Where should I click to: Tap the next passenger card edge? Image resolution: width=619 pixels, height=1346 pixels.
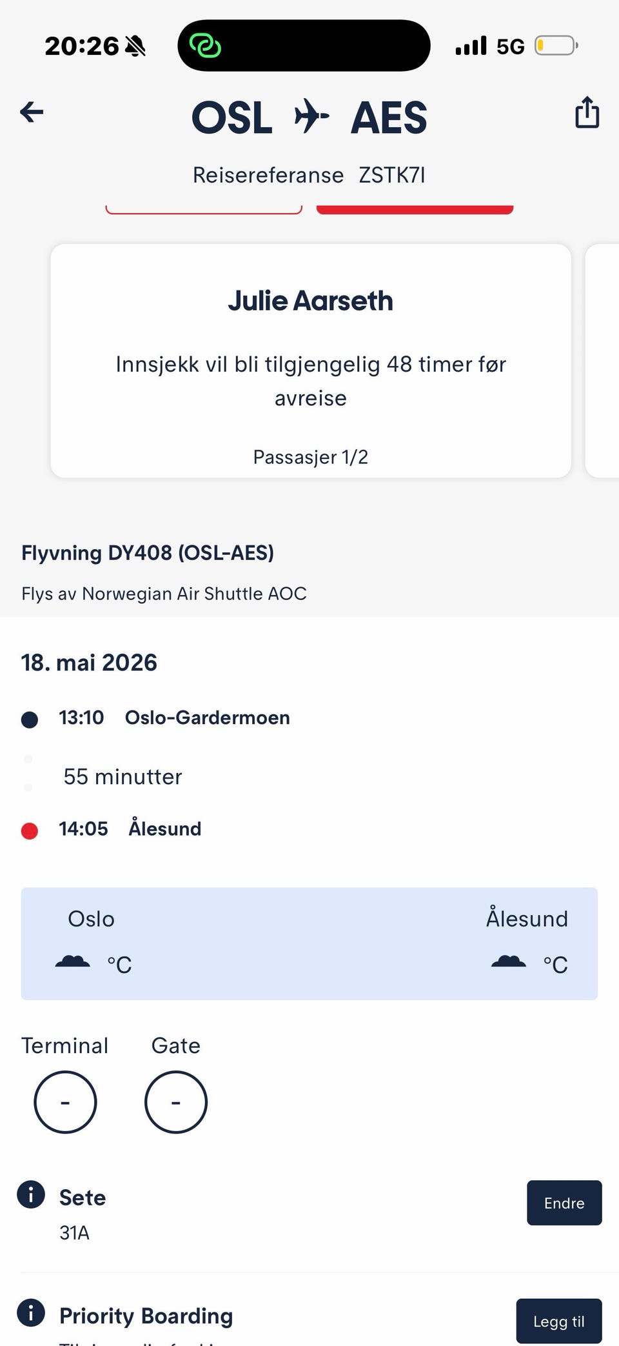coord(602,361)
